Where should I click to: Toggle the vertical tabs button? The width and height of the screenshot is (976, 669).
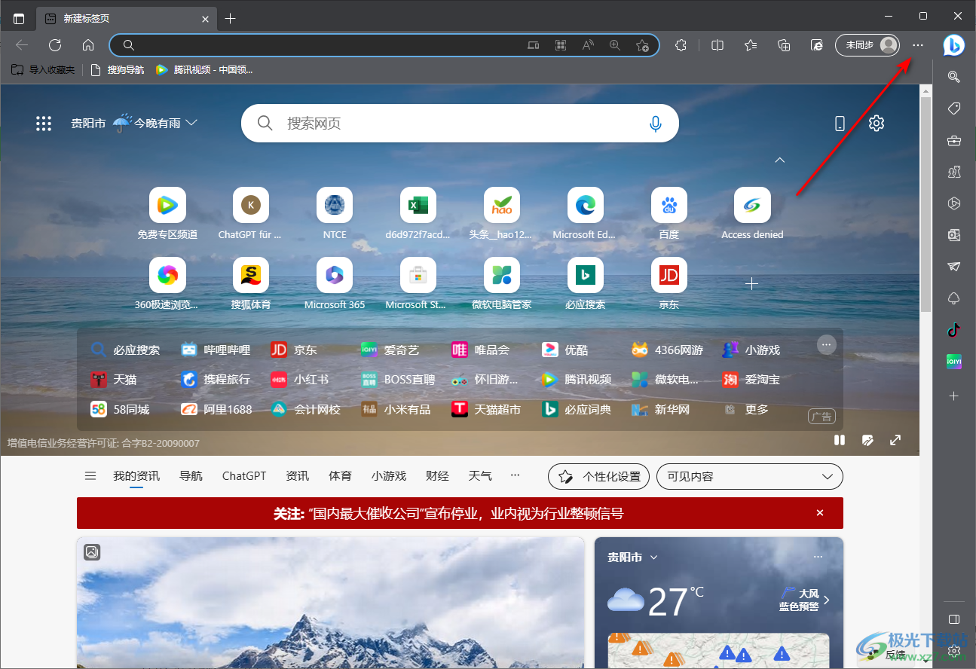pyautogui.click(x=19, y=19)
